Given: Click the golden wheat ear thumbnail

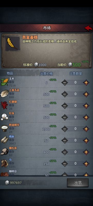Looking at the screenshot, I should pos(13,44).
